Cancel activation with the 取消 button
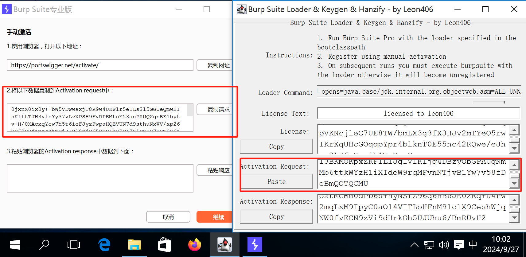This screenshot has height=257, width=526. [168, 217]
